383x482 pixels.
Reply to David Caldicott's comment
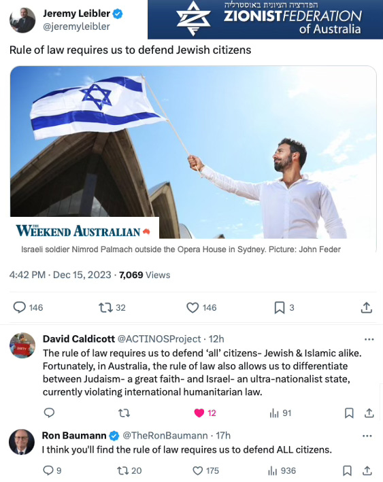pyautogui.click(x=49, y=413)
